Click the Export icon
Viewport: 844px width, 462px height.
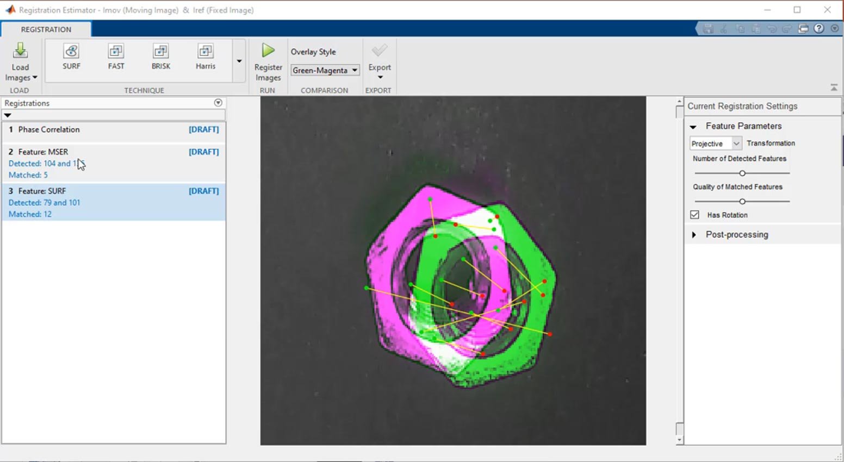(378, 60)
